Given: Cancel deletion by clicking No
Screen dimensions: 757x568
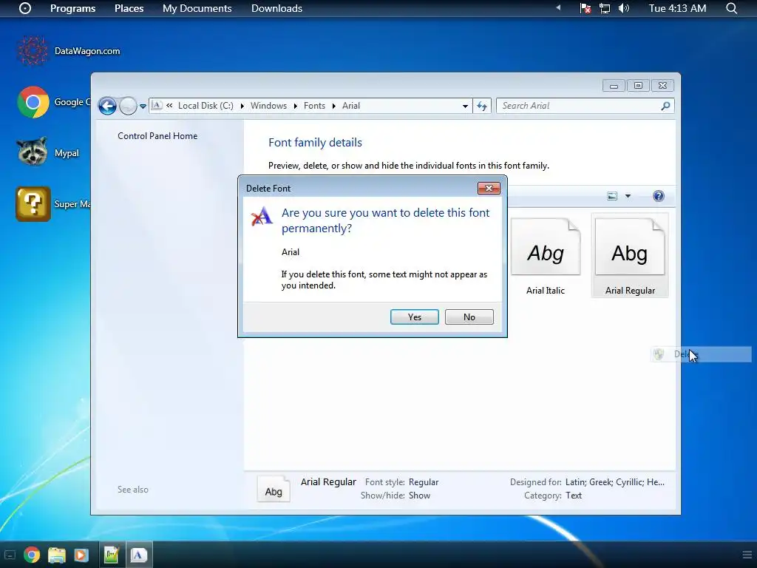Looking at the screenshot, I should pos(469,317).
